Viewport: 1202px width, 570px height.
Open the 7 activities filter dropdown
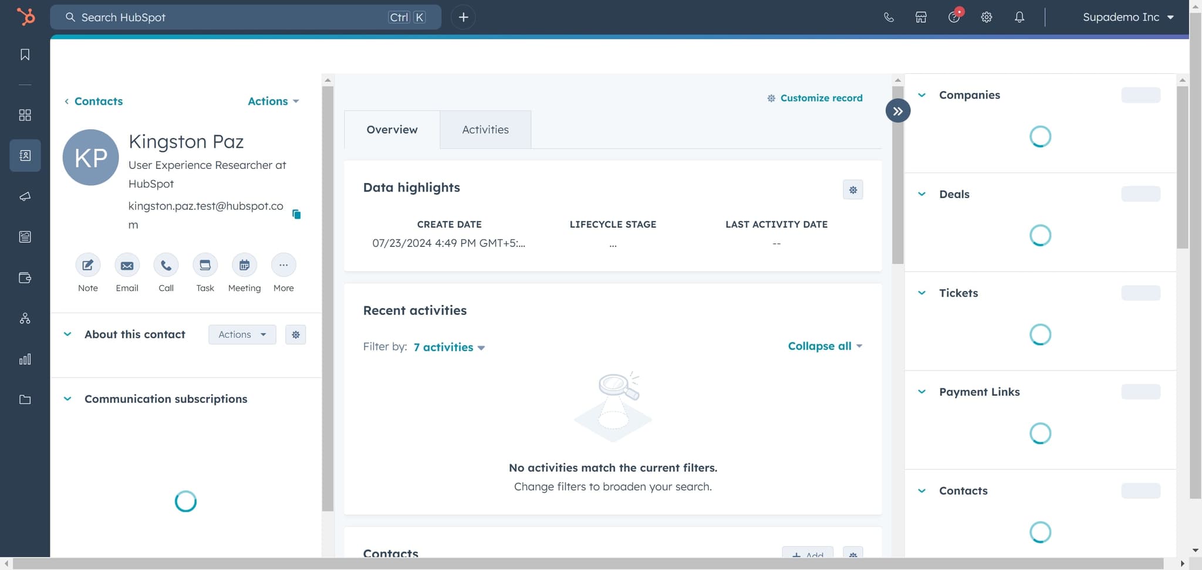448,347
